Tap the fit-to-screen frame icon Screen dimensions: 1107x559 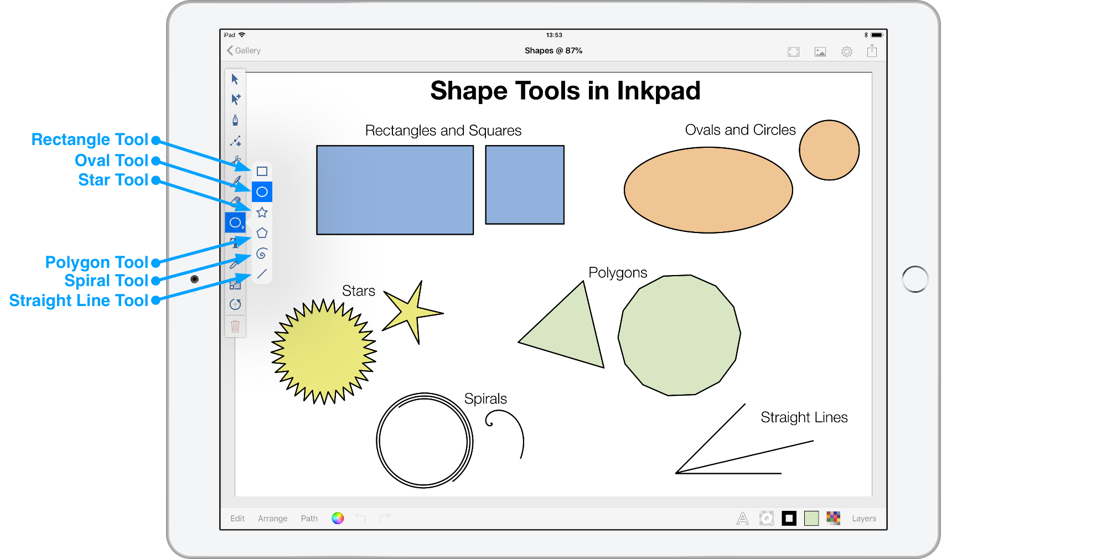coord(794,51)
